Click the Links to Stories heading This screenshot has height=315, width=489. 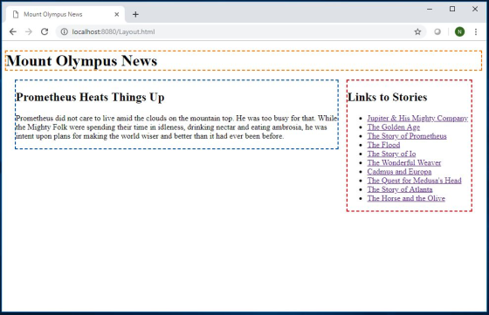tap(388, 97)
